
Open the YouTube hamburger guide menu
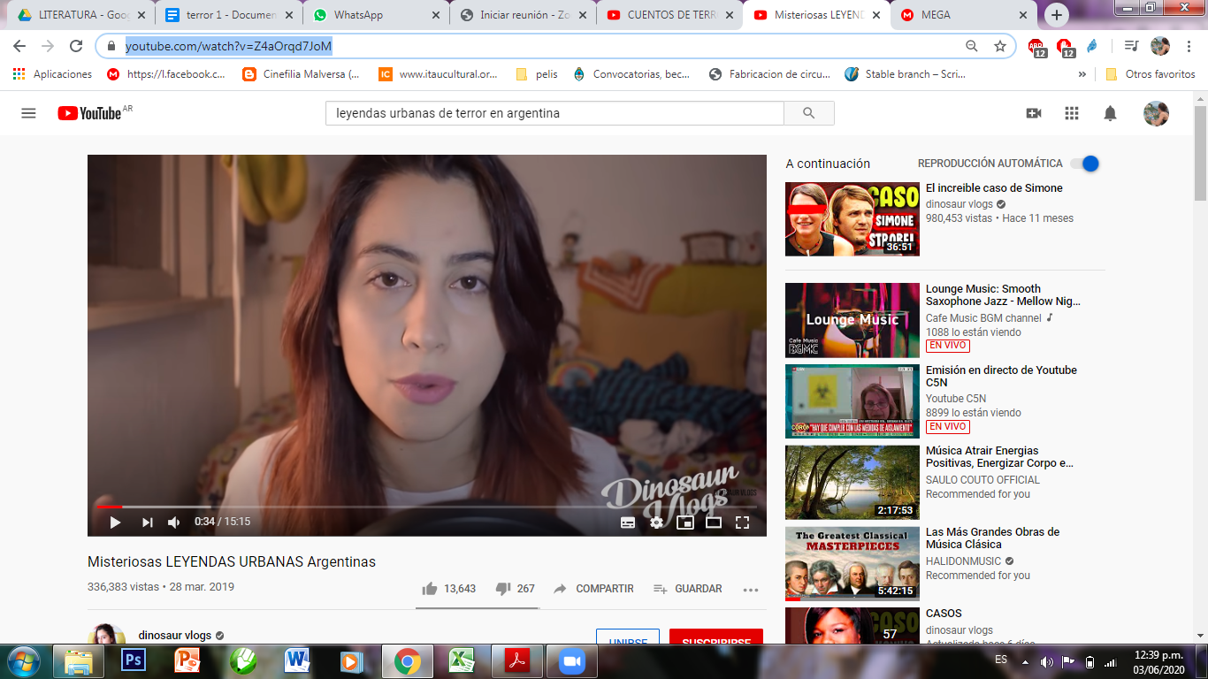pyautogui.click(x=28, y=113)
